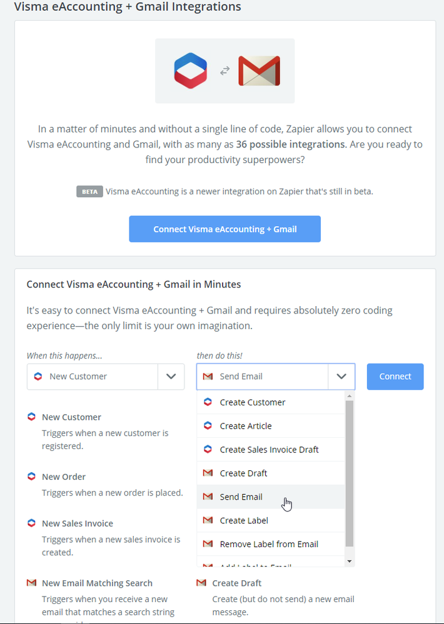This screenshot has width=444, height=624.
Task: Click Visma icon beside New Sales Invoice
Action: [x=31, y=523]
